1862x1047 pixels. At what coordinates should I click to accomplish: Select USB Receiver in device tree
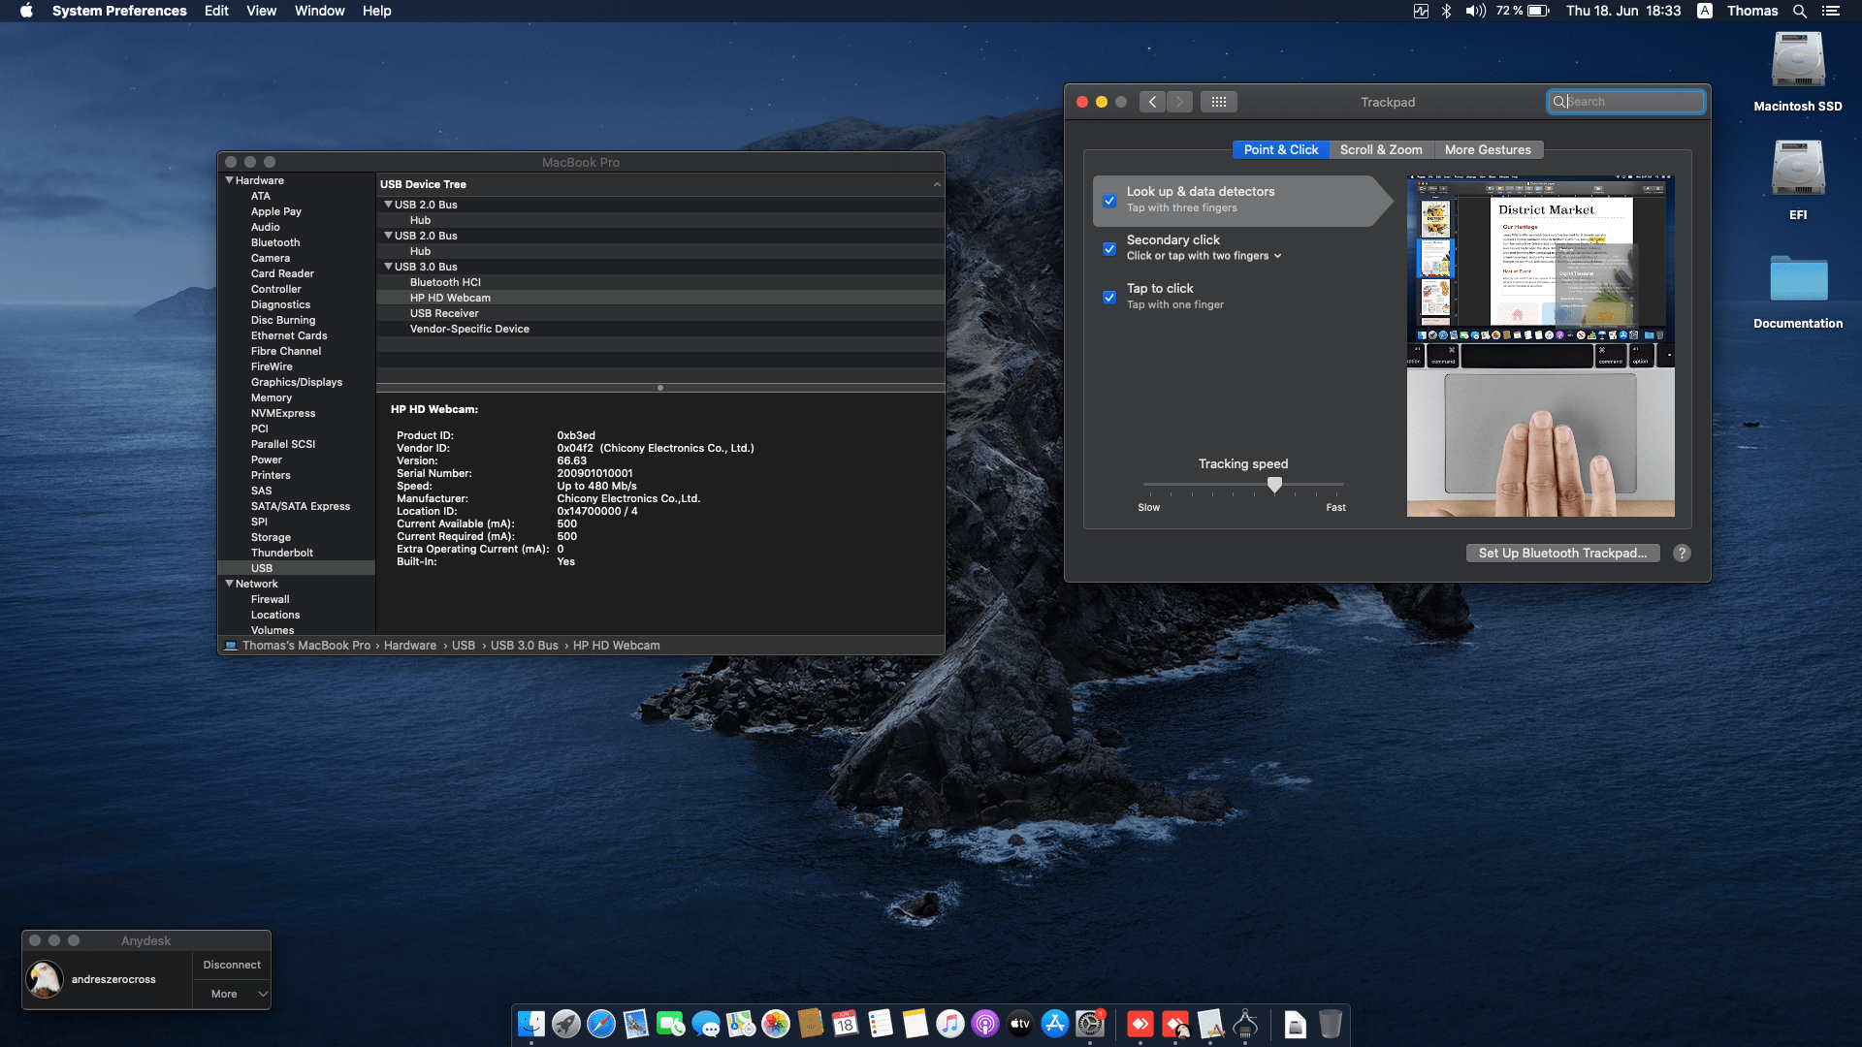tap(660, 313)
